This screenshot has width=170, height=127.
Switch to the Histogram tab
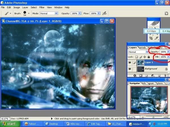pyautogui.click(x=151, y=83)
